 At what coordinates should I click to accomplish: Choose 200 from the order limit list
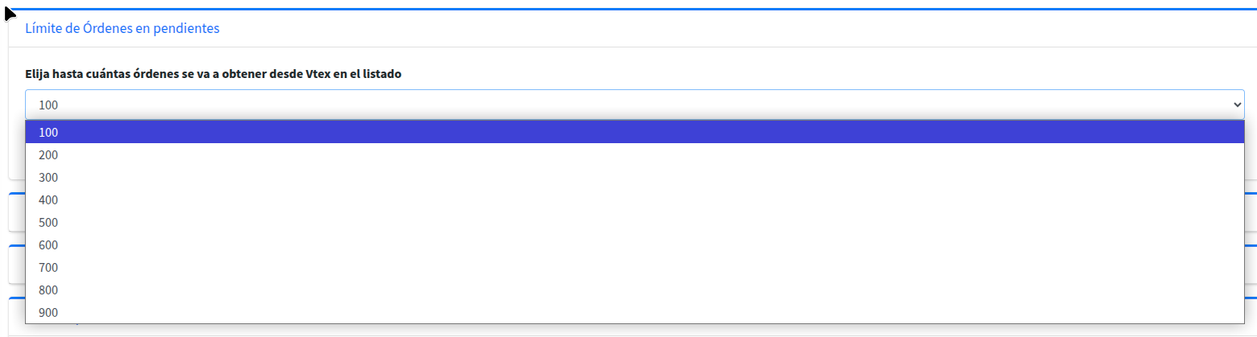[48, 154]
